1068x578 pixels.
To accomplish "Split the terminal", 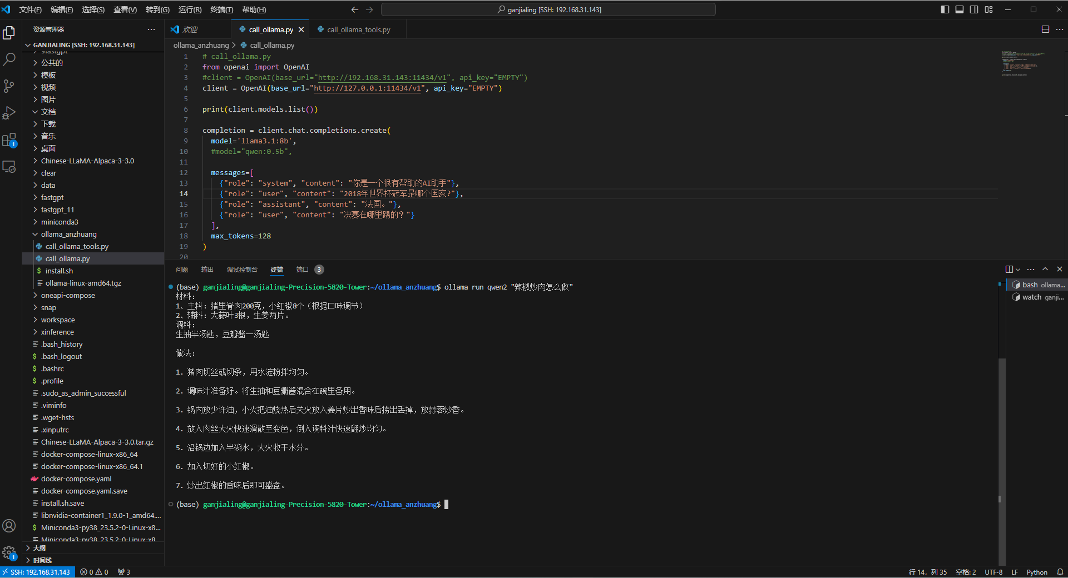I will pos(1009,270).
